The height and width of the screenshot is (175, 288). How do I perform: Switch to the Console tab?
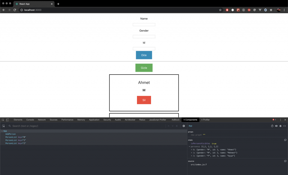(x=30, y=120)
